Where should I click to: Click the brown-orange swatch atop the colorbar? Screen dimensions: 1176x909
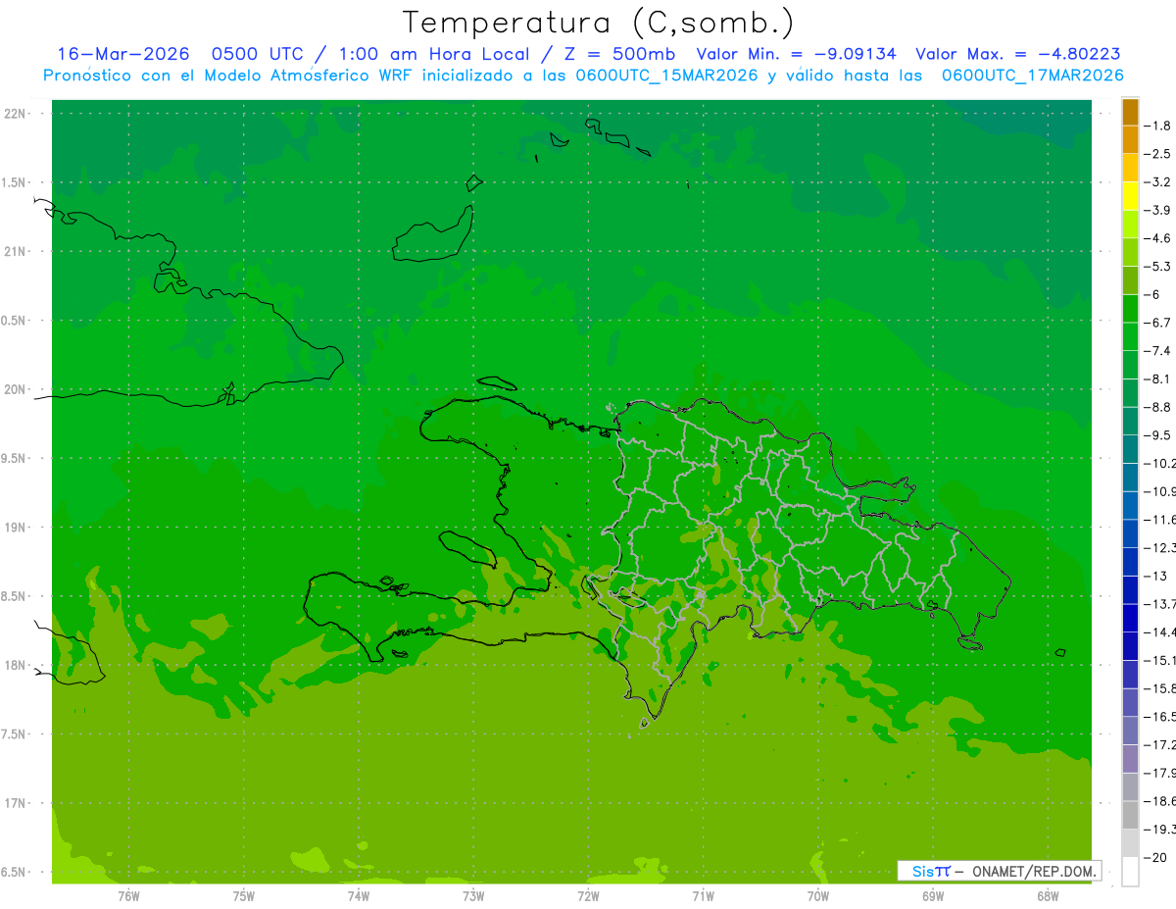tap(1130, 112)
